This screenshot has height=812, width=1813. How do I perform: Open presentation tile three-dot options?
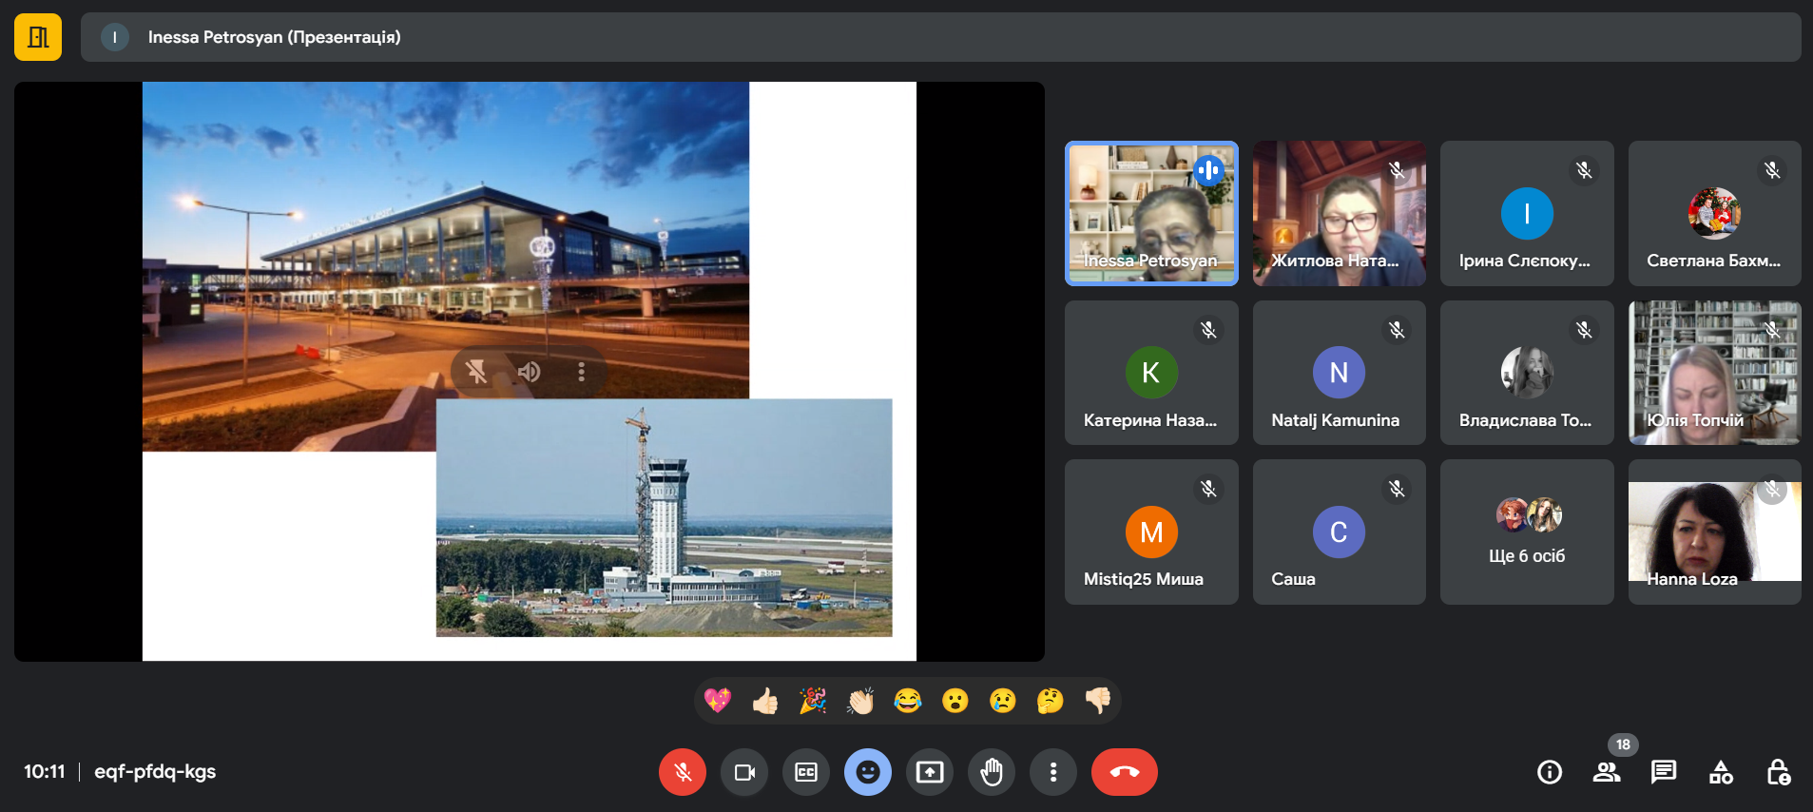[x=581, y=372]
